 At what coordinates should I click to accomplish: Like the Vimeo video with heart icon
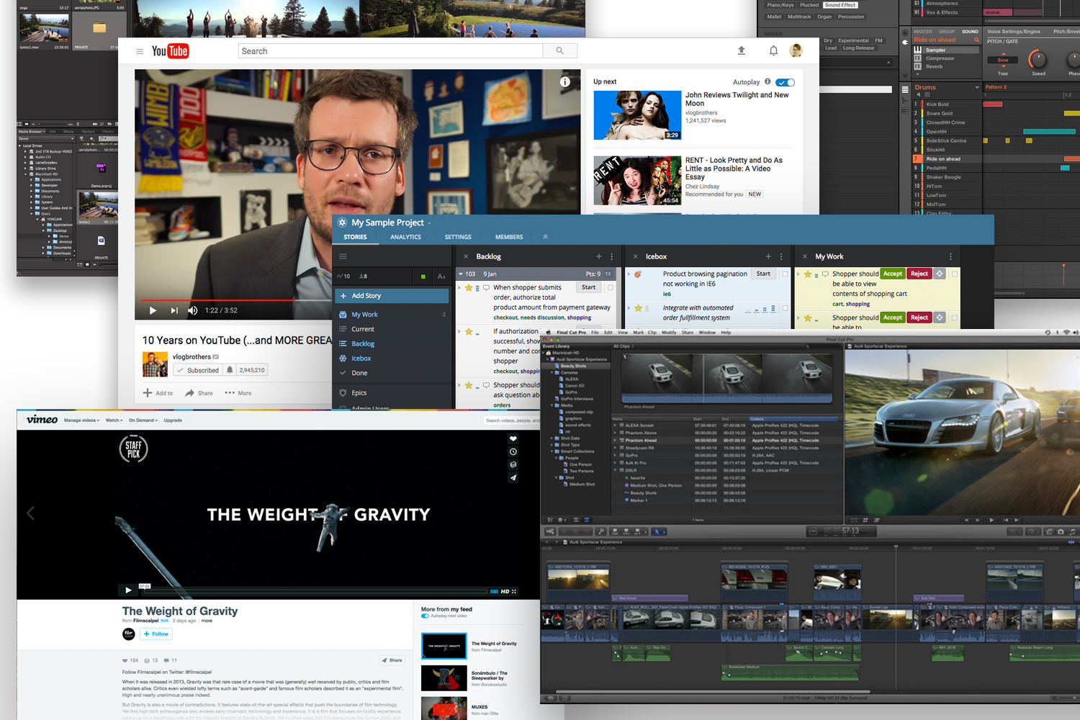pyautogui.click(x=513, y=438)
